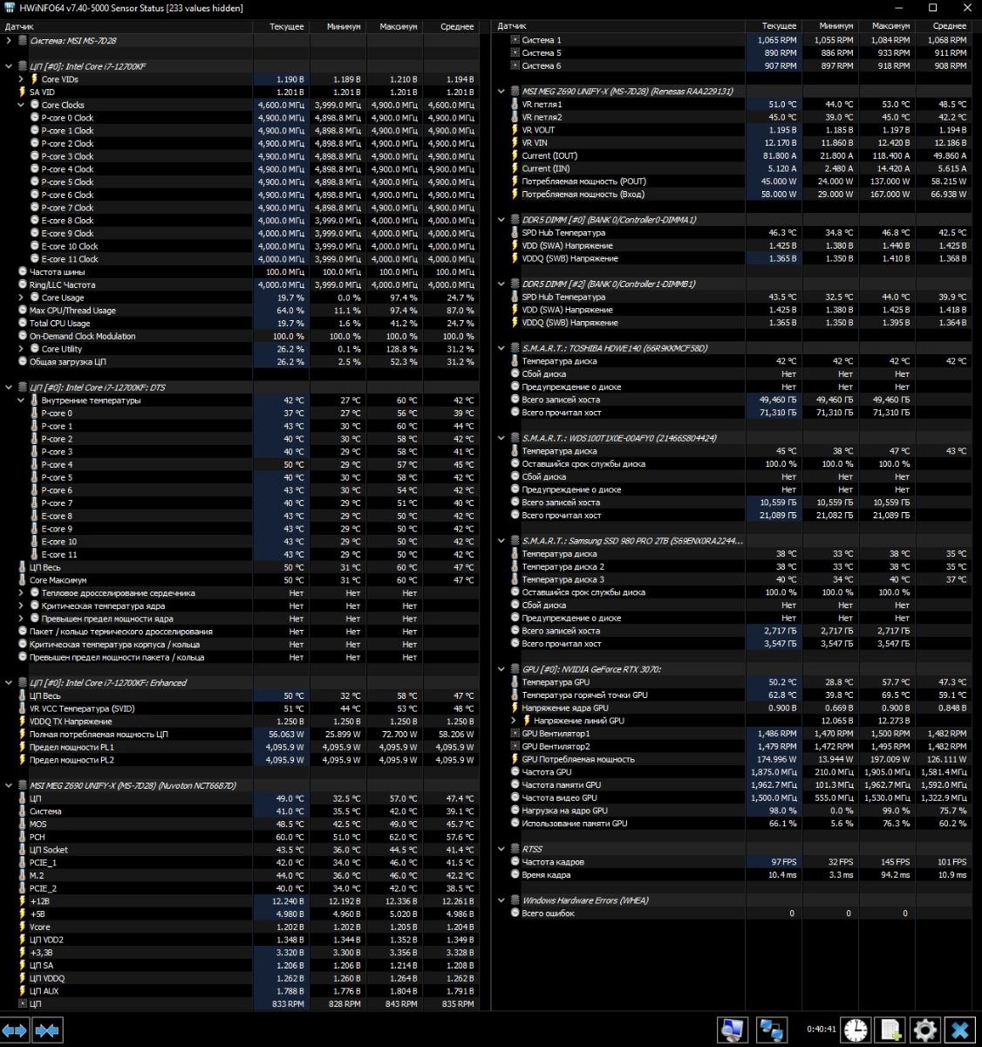Viewport: 982px width, 1047px height.
Task: Expand the Core Usage row
Action: click(22, 298)
